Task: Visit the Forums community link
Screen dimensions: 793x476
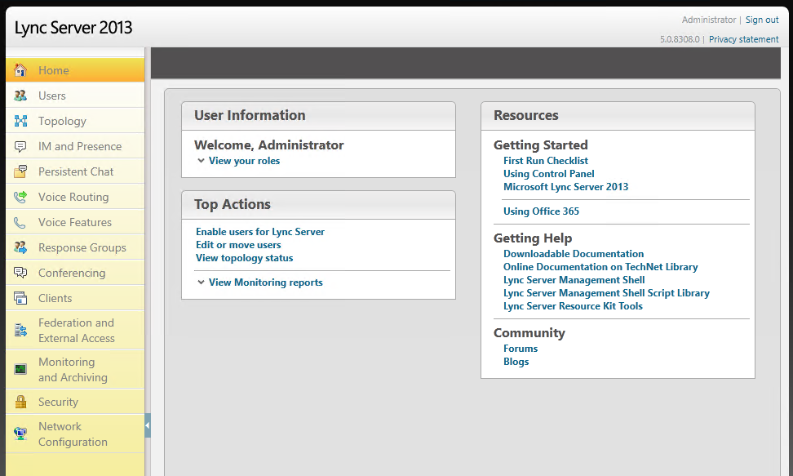Action: pyautogui.click(x=521, y=349)
